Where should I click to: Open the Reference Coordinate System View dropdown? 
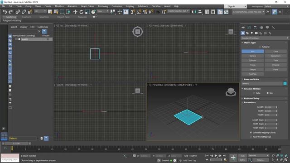(103, 11)
